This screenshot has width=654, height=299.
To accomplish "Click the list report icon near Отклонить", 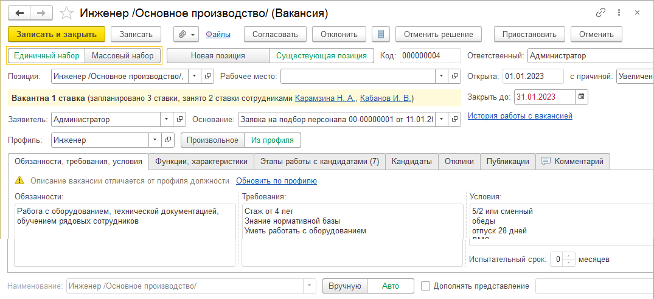I will pyautogui.click(x=380, y=35).
